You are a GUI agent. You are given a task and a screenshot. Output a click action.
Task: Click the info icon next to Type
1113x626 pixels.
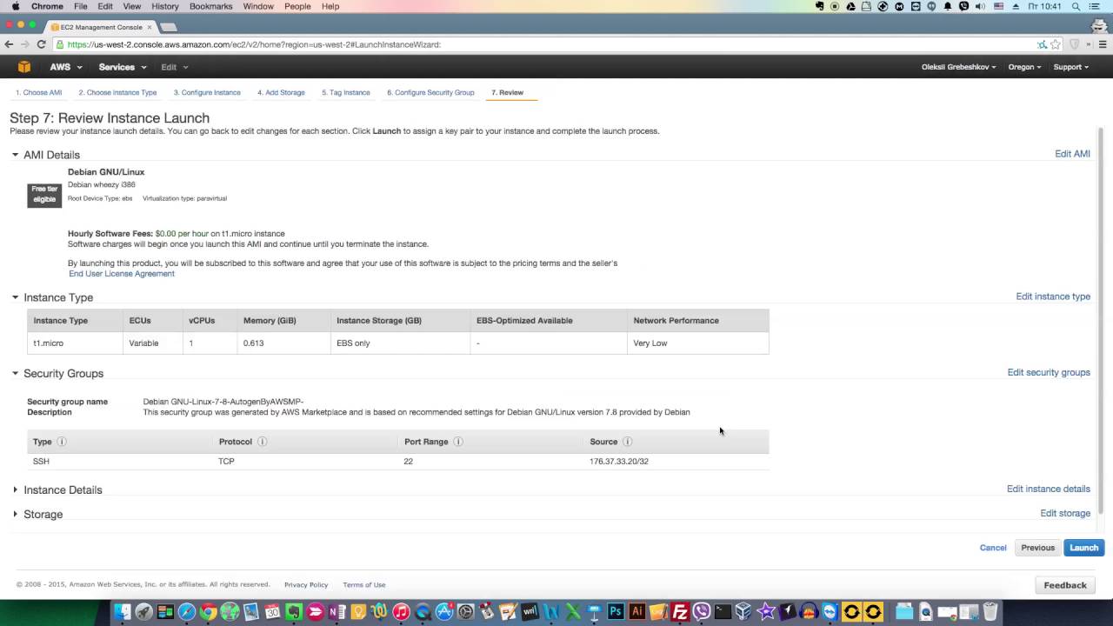(x=61, y=442)
